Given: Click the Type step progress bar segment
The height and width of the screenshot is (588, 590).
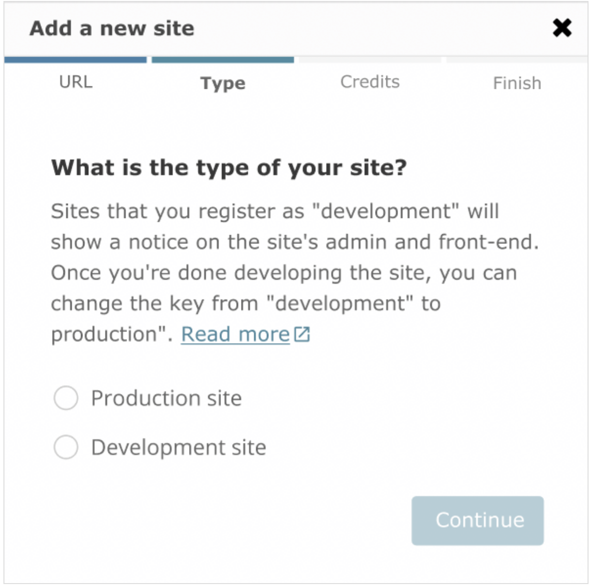Looking at the screenshot, I should pyautogui.click(x=222, y=60).
